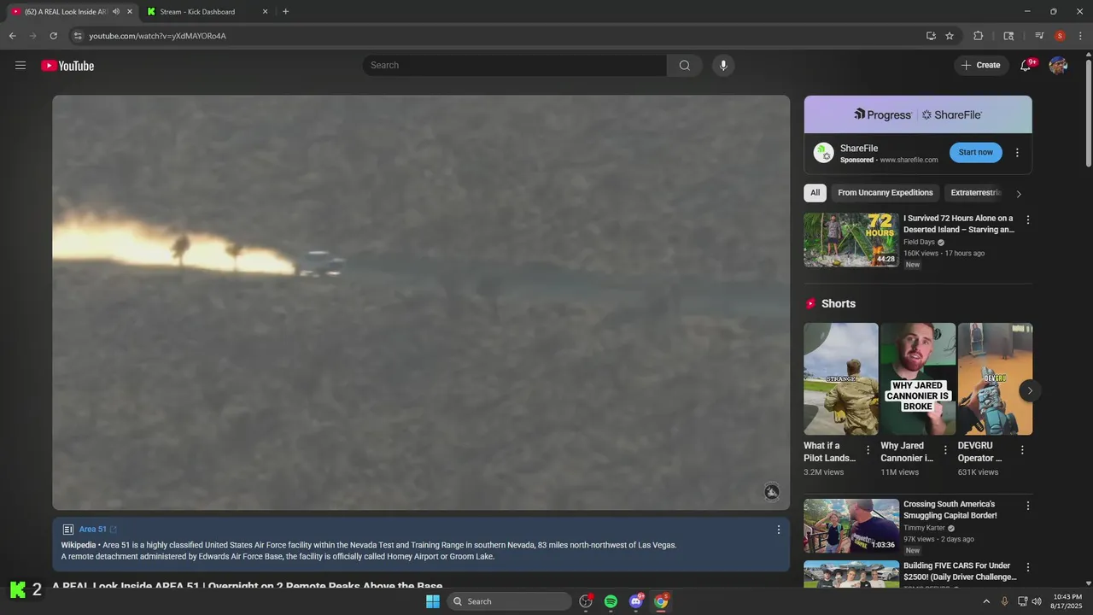Click Start now on ShareFile ad
Screen dimensions: 1093x615
click(x=975, y=152)
